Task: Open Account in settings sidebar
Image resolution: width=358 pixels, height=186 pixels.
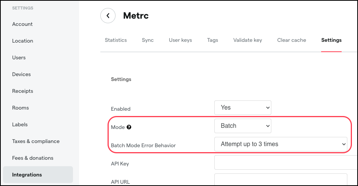Action: 22,24
